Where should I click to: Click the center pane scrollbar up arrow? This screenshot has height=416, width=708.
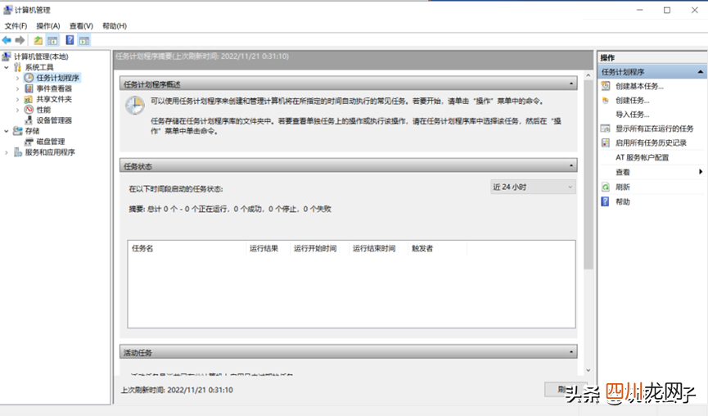coord(588,75)
